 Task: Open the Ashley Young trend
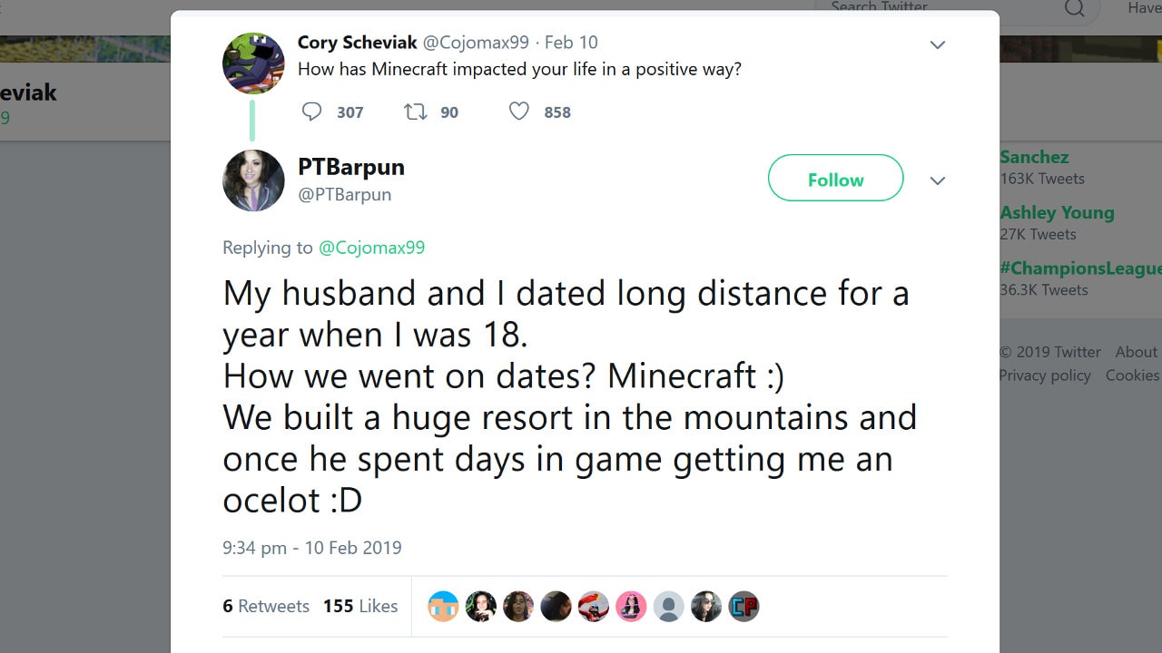point(1057,213)
